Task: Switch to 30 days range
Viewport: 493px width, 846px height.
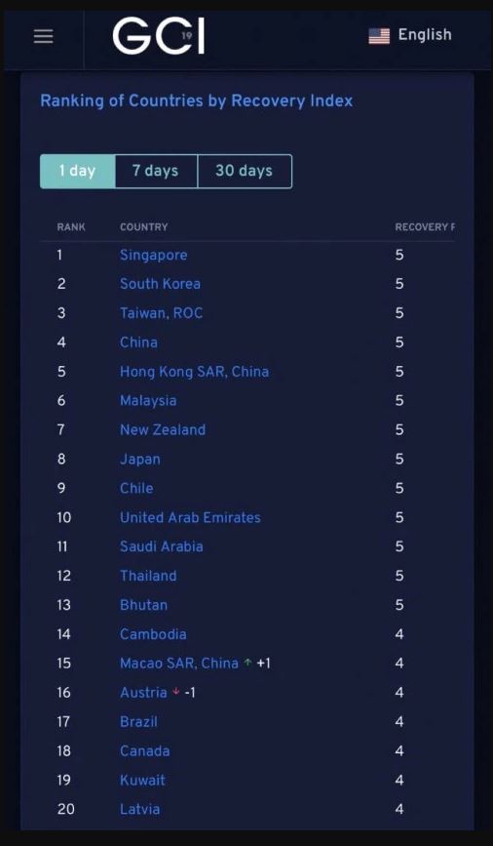Action: pyautogui.click(x=245, y=171)
